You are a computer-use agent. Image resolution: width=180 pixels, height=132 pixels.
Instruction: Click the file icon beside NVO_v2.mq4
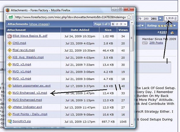pyautogui.click(x=10, y=79)
